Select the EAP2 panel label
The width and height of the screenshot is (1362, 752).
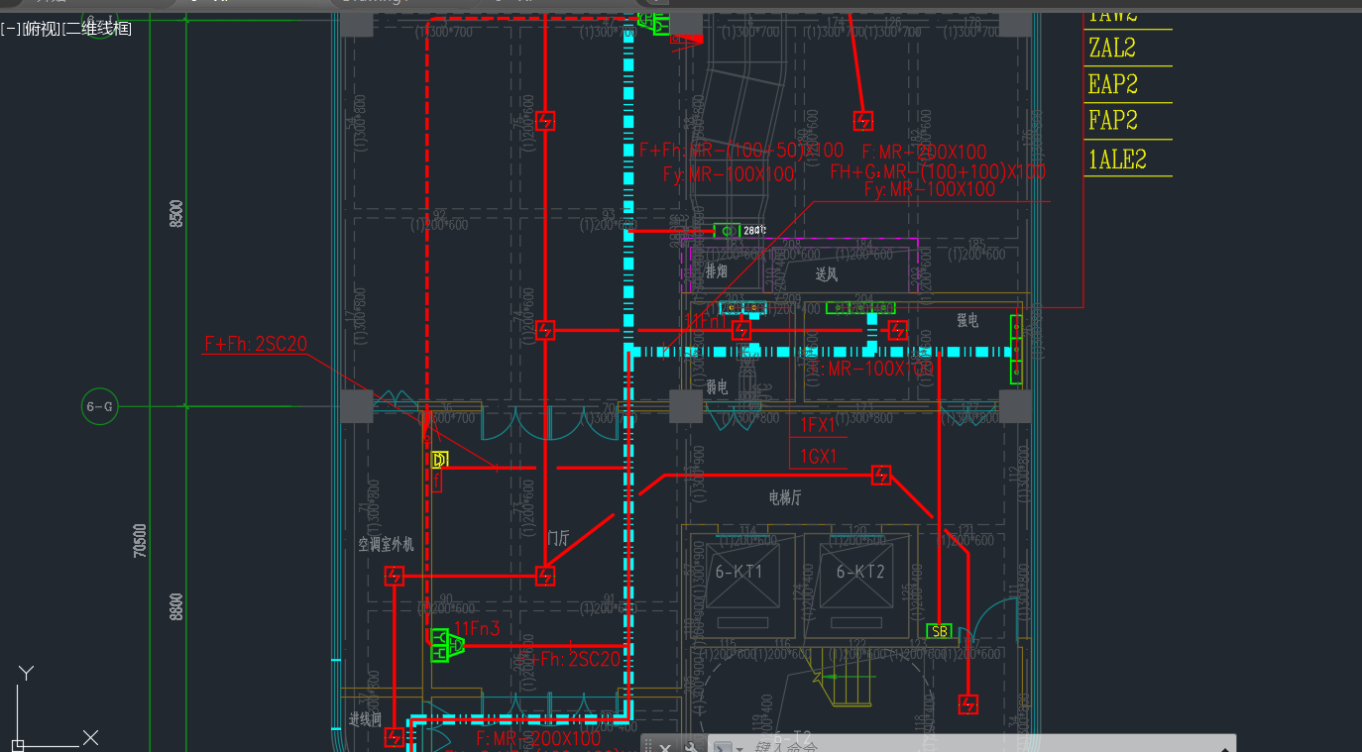[1112, 84]
